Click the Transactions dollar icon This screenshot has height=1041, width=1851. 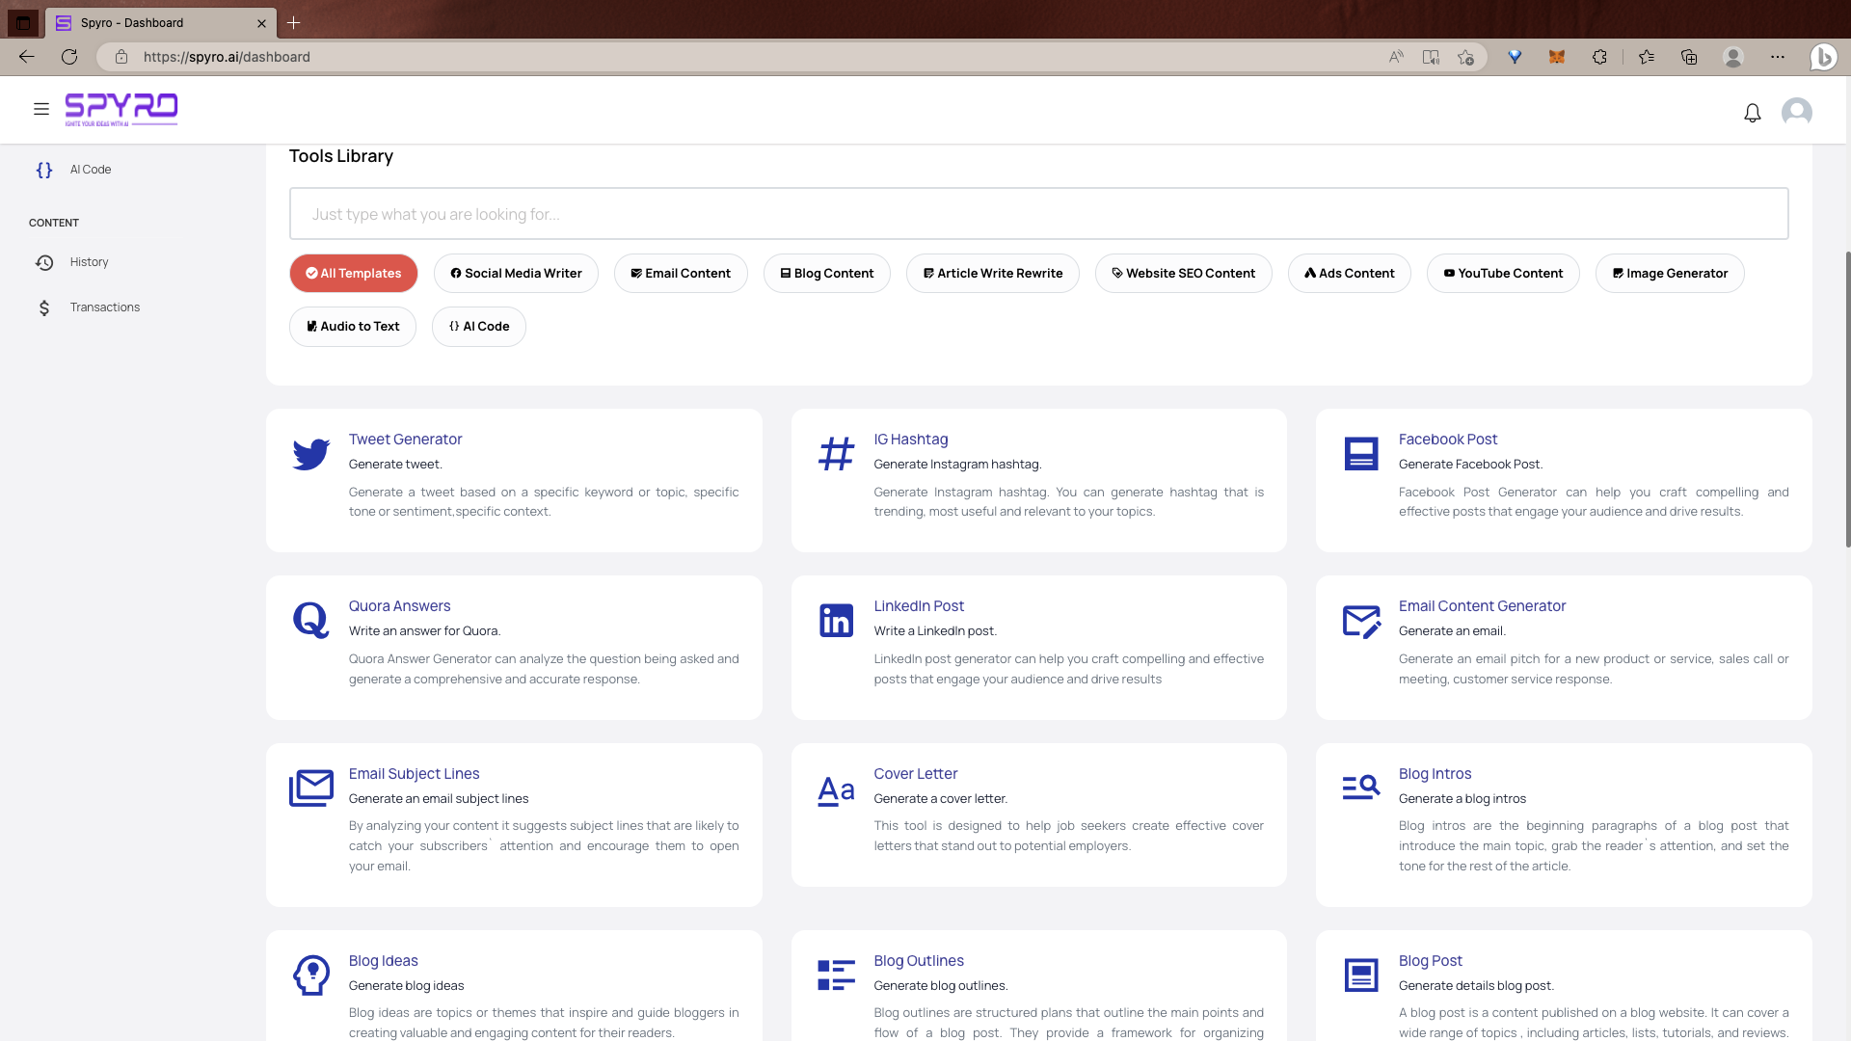44,307
